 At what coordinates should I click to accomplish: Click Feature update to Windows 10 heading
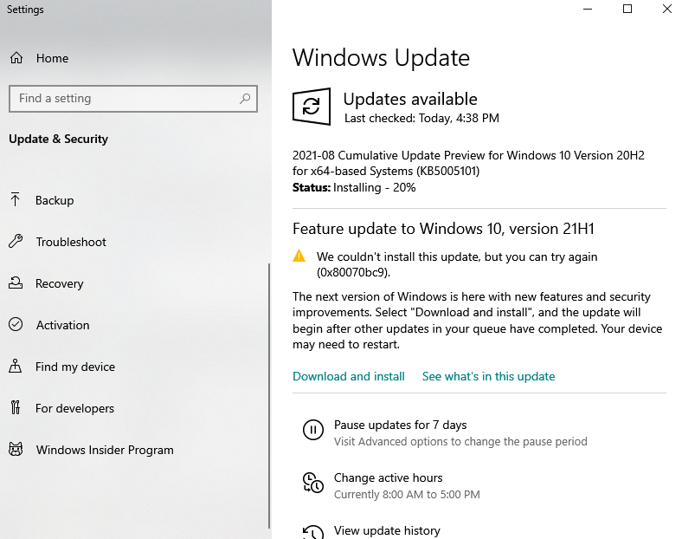(443, 229)
